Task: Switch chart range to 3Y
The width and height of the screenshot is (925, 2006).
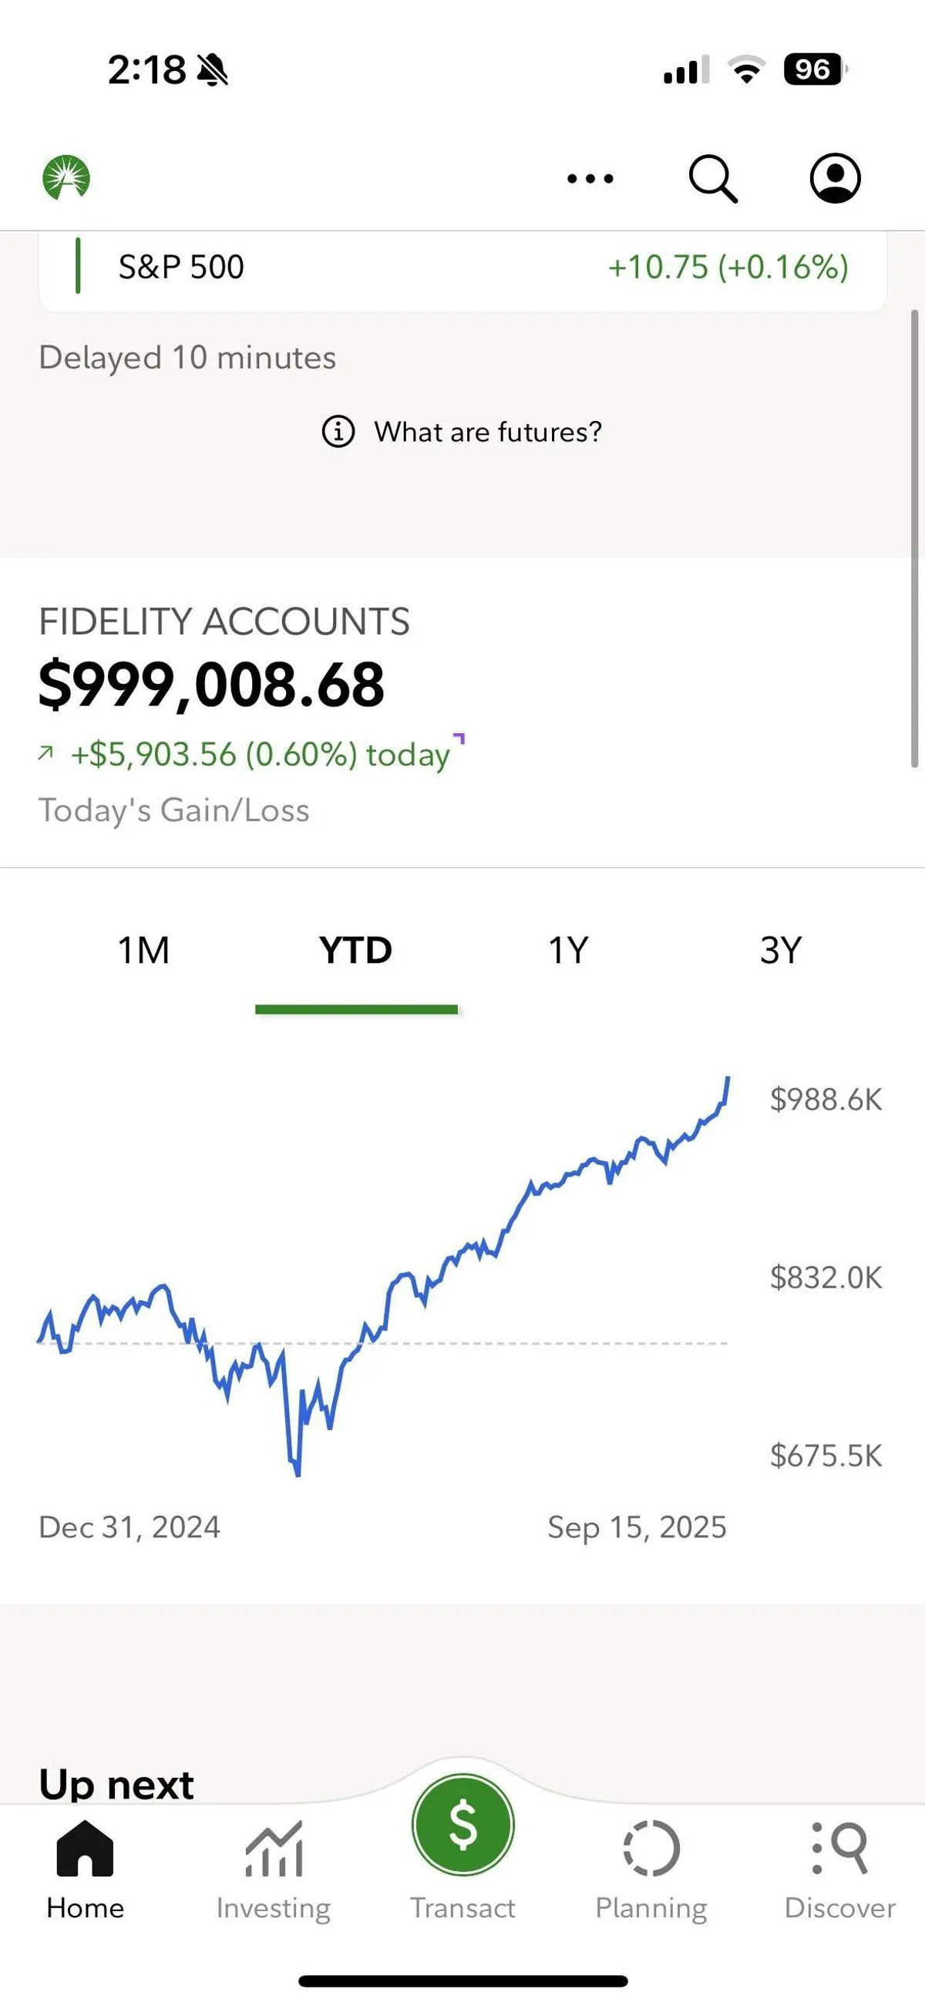Action: [x=780, y=950]
